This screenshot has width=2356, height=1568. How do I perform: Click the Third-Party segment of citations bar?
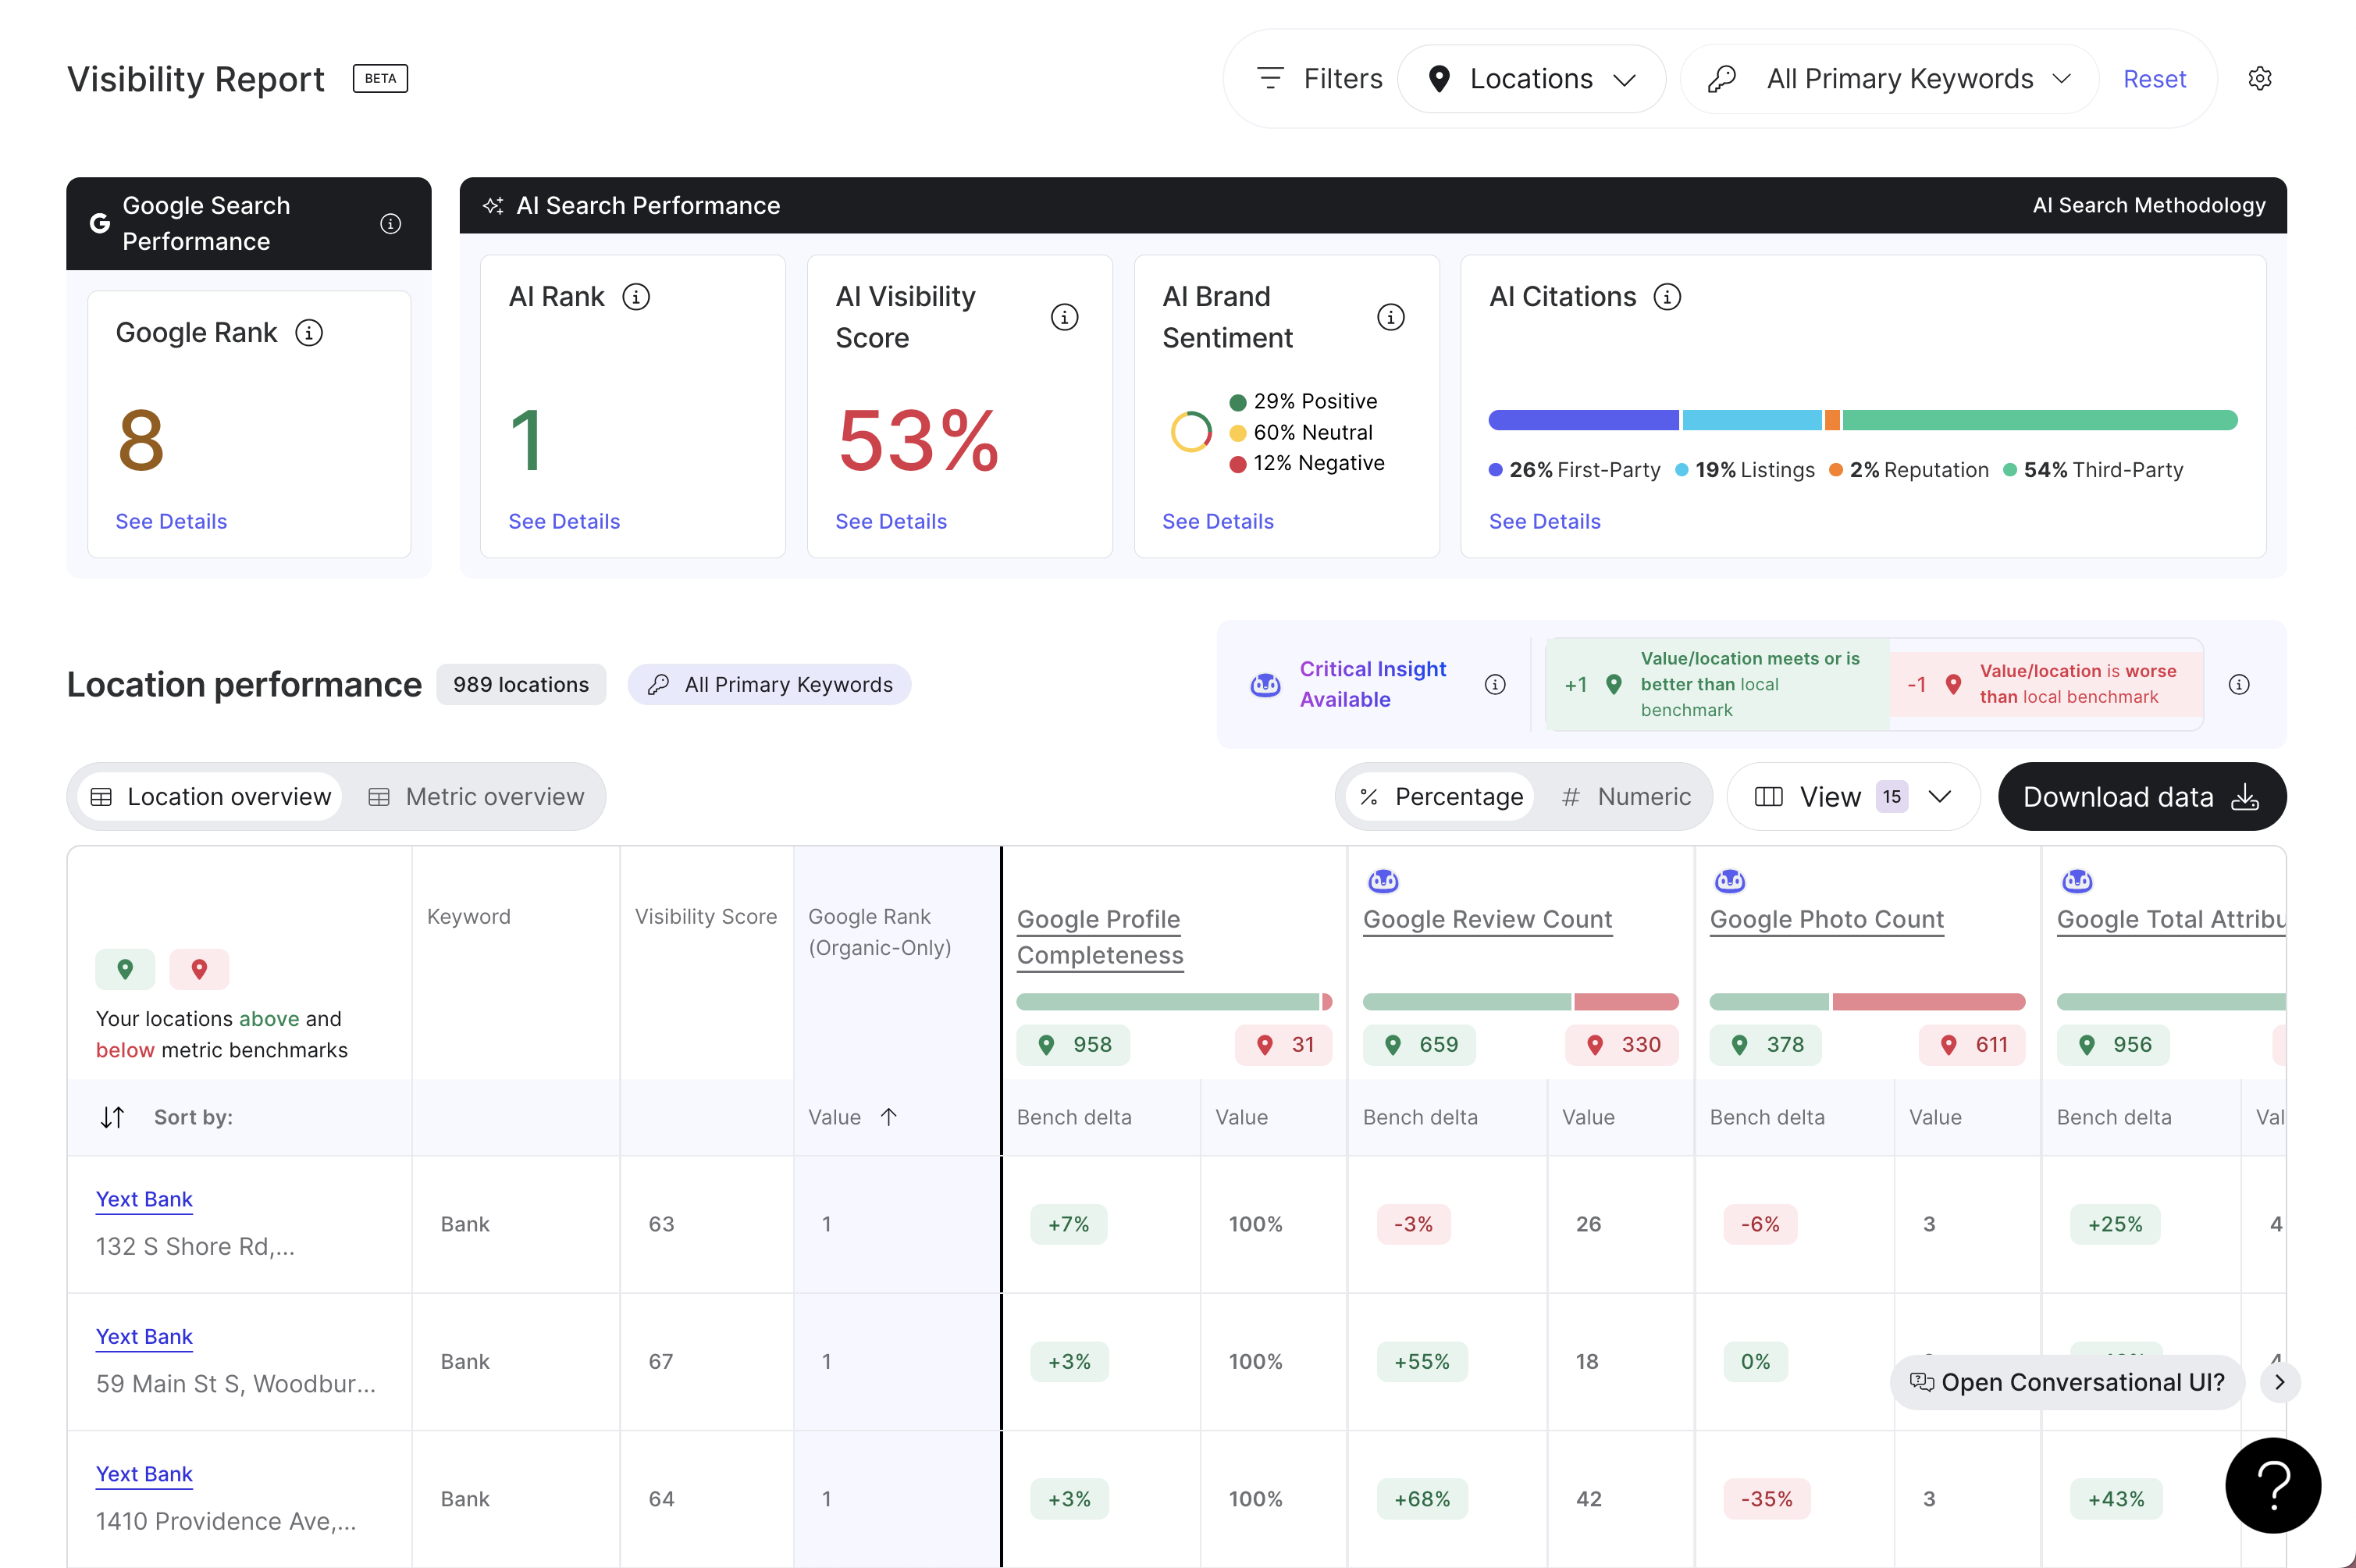pos(2039,420)
